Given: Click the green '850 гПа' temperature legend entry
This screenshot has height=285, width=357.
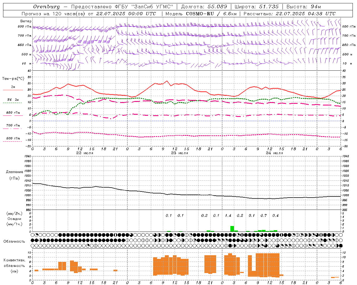Looking at the screenshot, I should point(13,113).
